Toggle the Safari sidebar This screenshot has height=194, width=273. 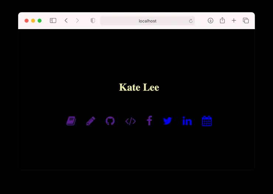click(x=53, y=21)
